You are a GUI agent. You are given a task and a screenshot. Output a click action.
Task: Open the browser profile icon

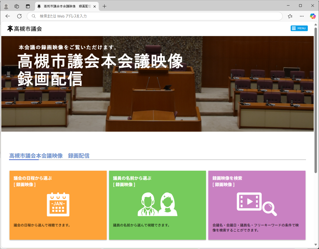6,6
